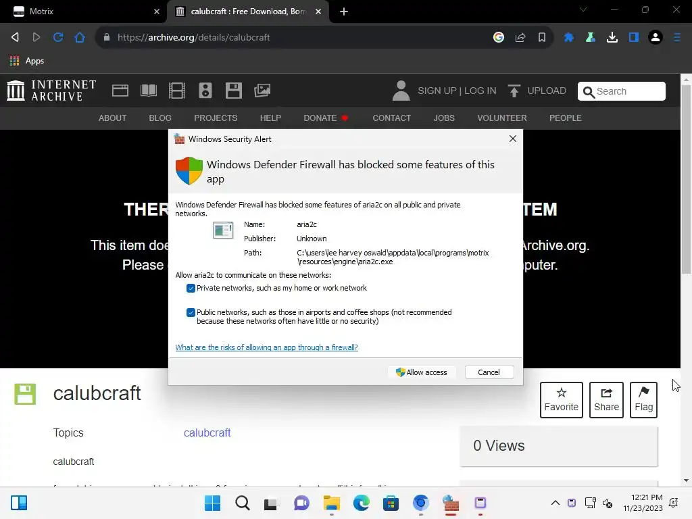
Task: Open the HELP menu item
Action: [x=270, y=118]
